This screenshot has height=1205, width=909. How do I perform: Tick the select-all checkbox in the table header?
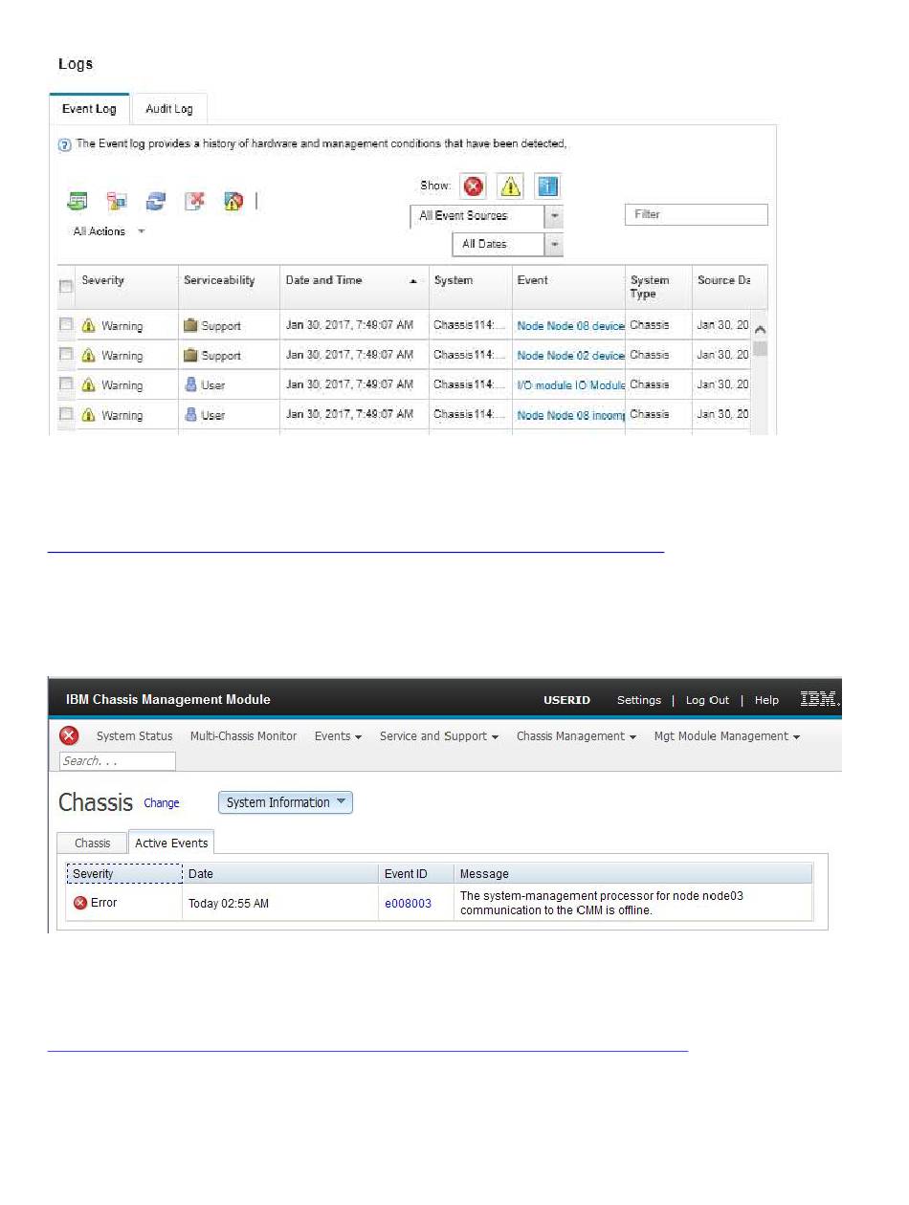coord(66,286)
